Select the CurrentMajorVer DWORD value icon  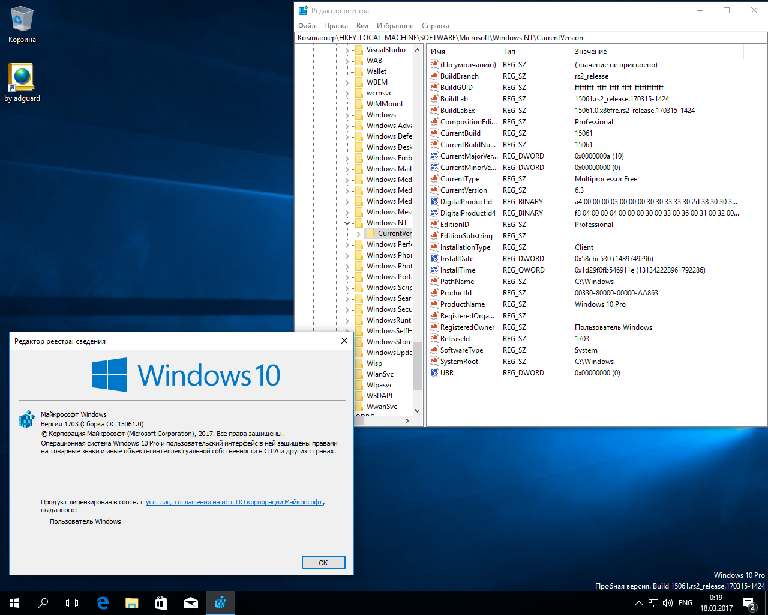point(434,156)
